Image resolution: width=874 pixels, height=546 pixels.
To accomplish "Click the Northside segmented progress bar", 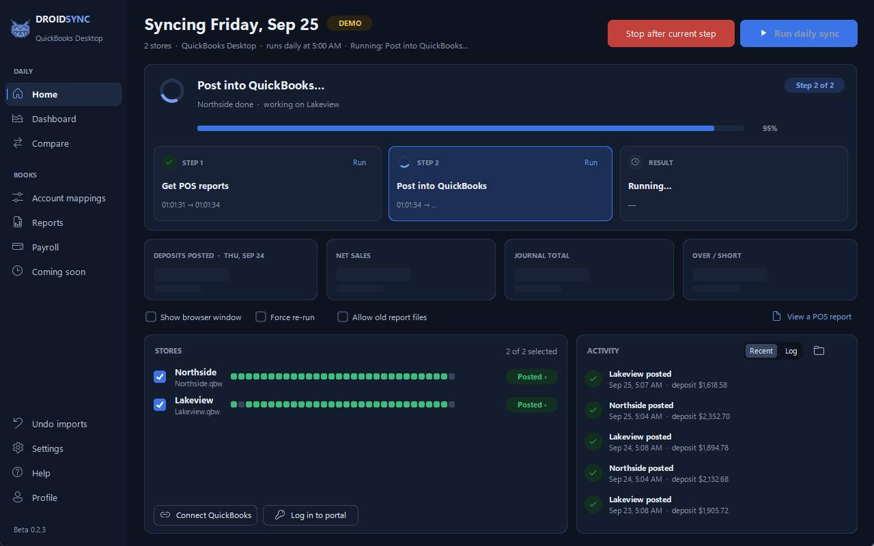I will [343, 377].
